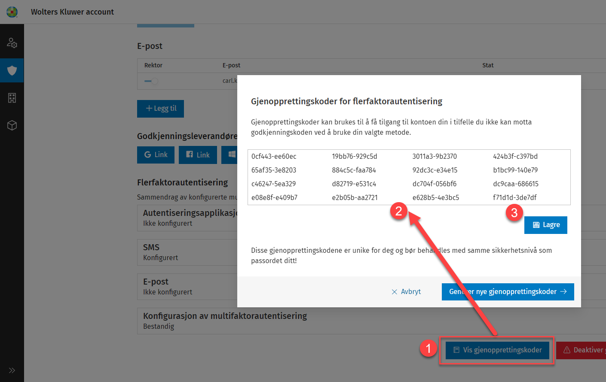Select recovery code e2b05b-aa2721
The image size is (606, 382).
[x=355, y=197]
